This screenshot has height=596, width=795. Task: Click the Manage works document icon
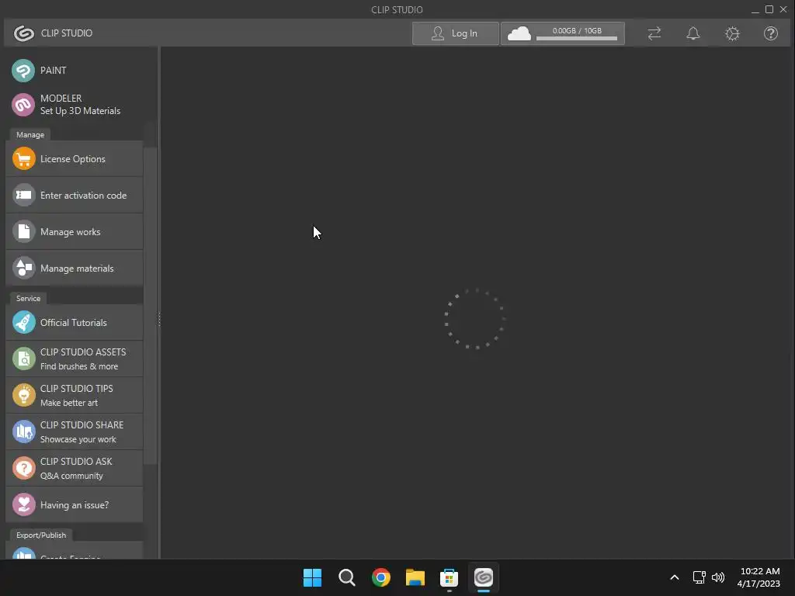tap(23, 231)
